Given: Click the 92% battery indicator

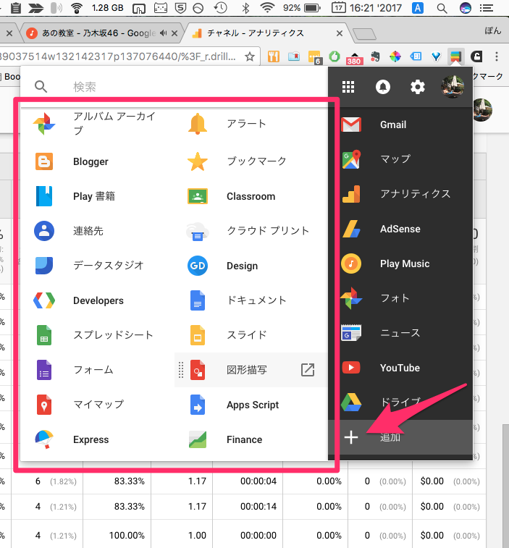Looking at the screenshot, I should tap(301, 8).
